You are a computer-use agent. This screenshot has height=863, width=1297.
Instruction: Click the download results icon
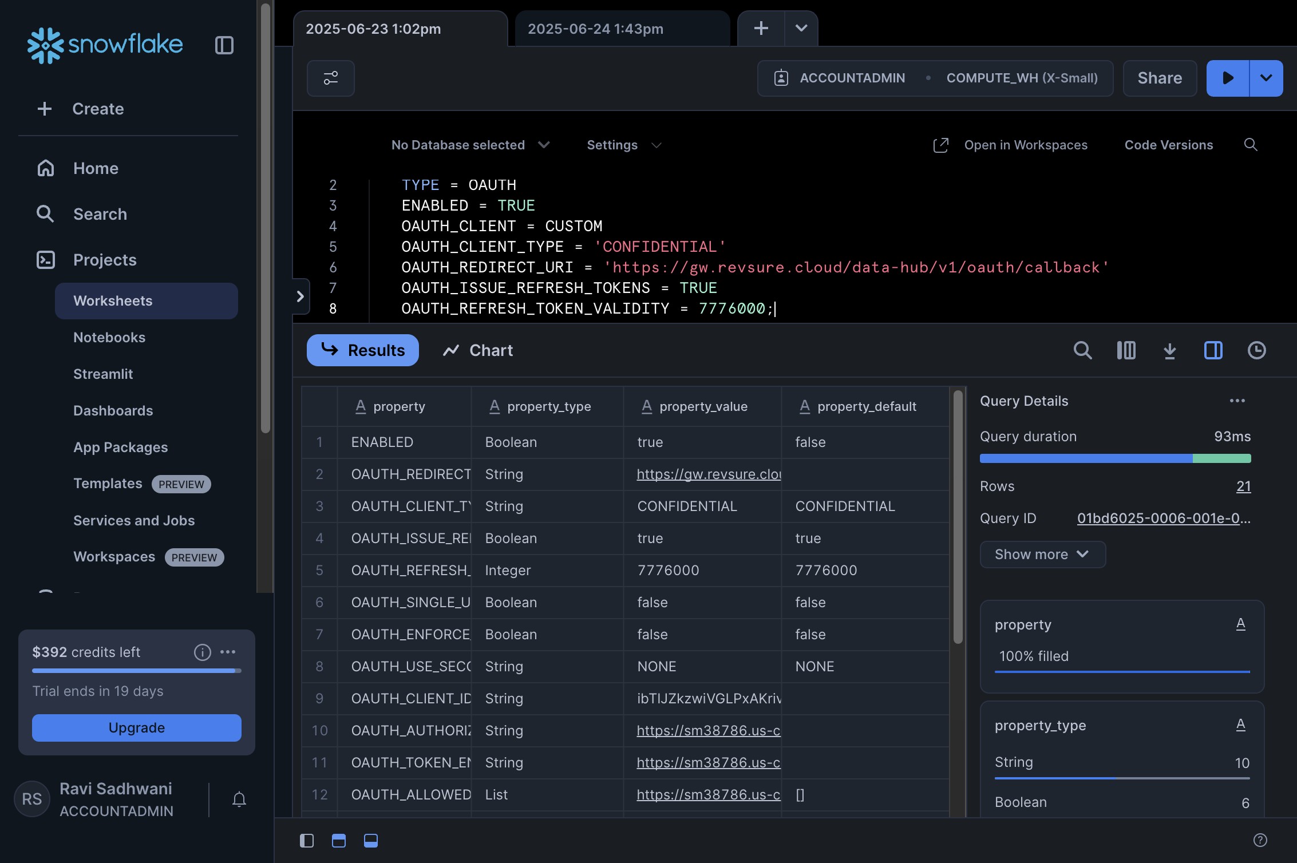click(x=1169, y=350)
